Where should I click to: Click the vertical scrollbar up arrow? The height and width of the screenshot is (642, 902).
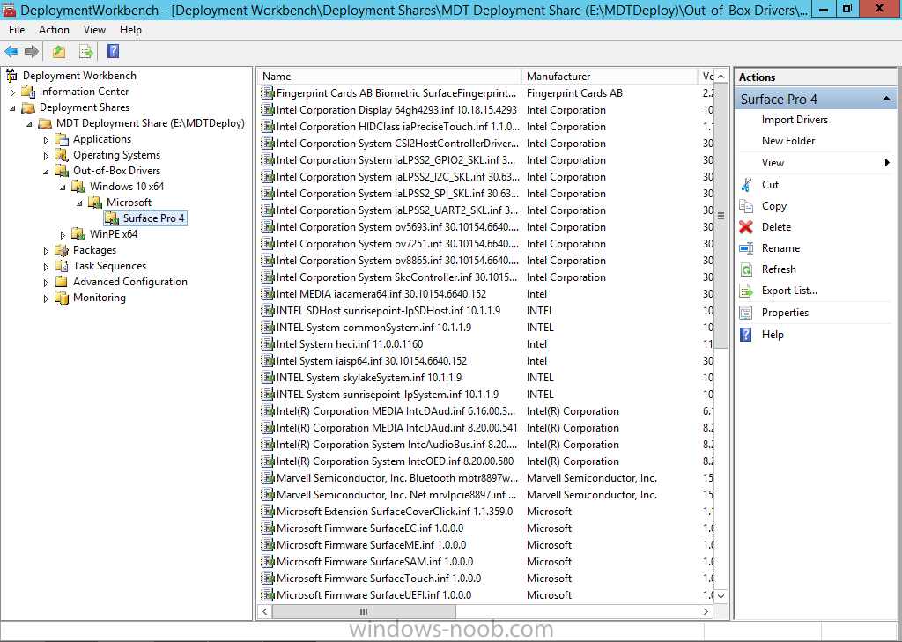[x=721, y=77]
